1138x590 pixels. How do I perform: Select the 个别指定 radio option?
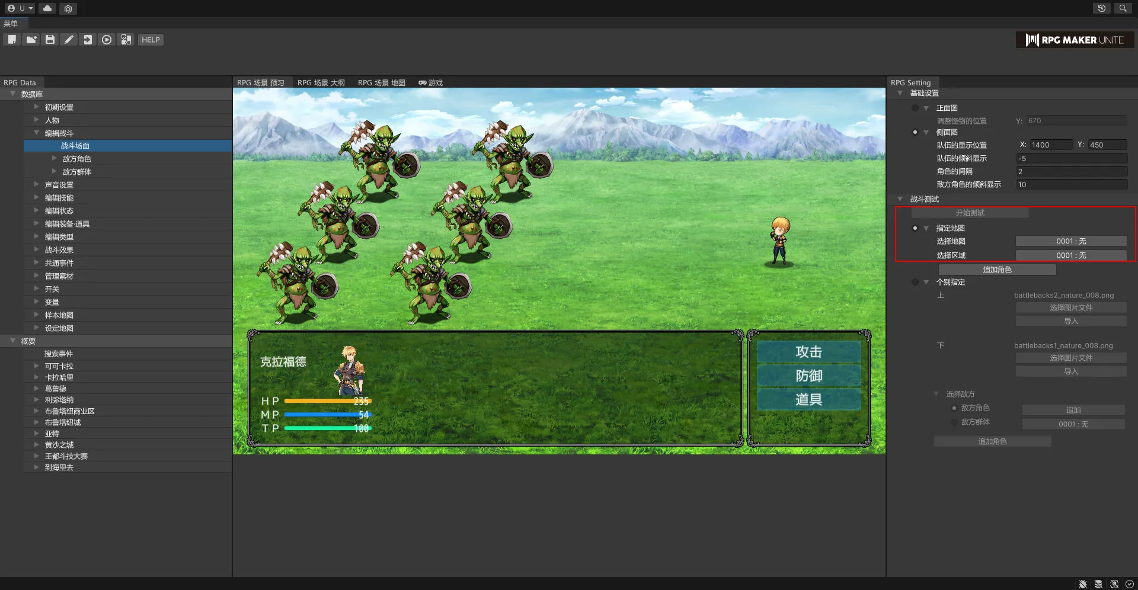915,282
